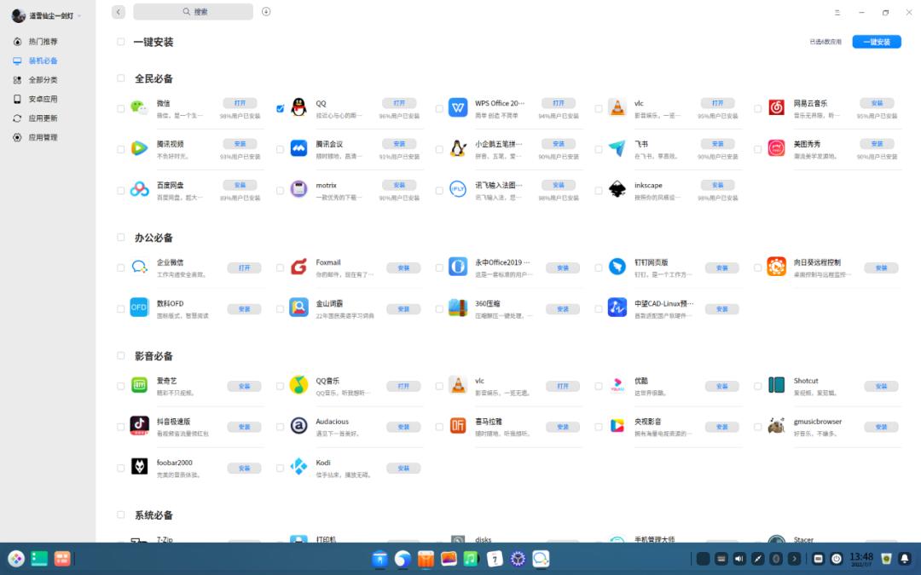Click the 搜索 search field

coord(194,12)
